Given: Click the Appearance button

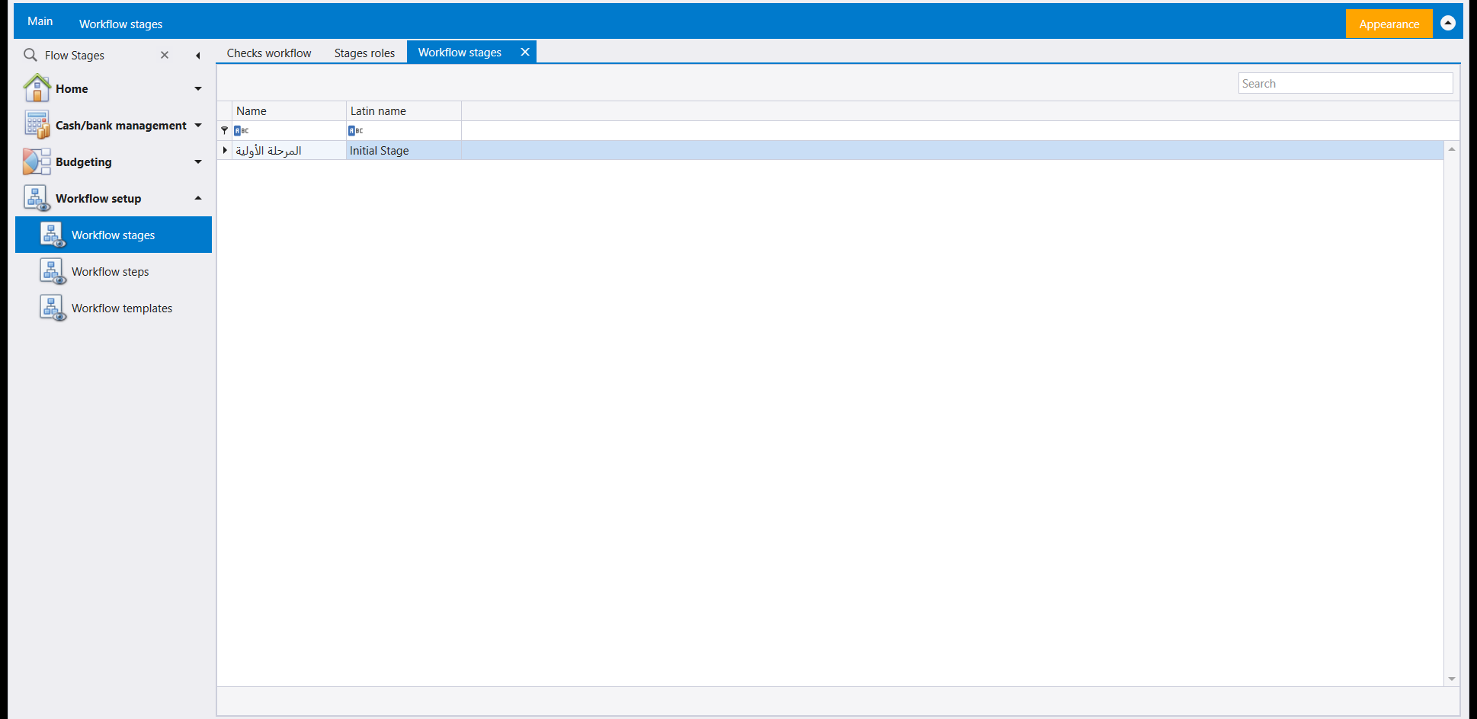Looking at the screenshot, I should (x=1389, y=24).
